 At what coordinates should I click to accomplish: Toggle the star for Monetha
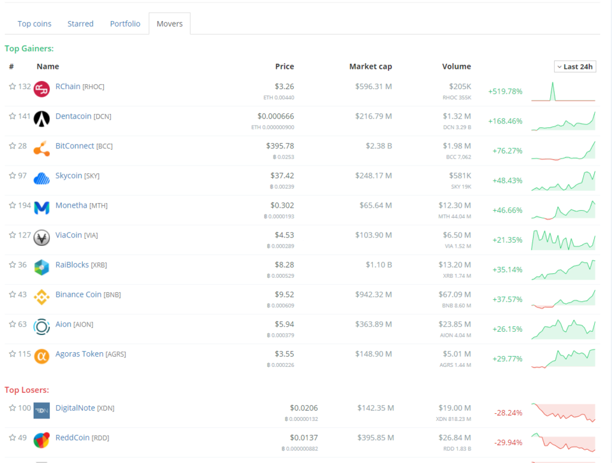point(13,205)
